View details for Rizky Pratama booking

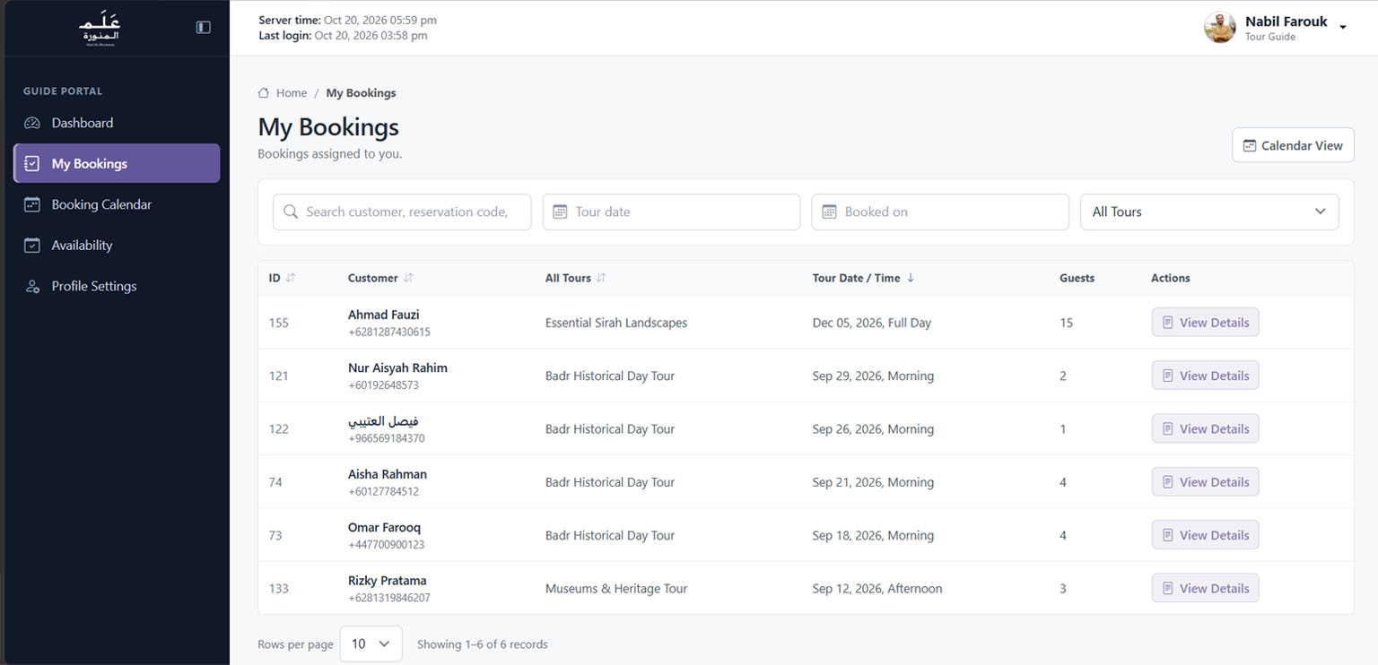1205,588
